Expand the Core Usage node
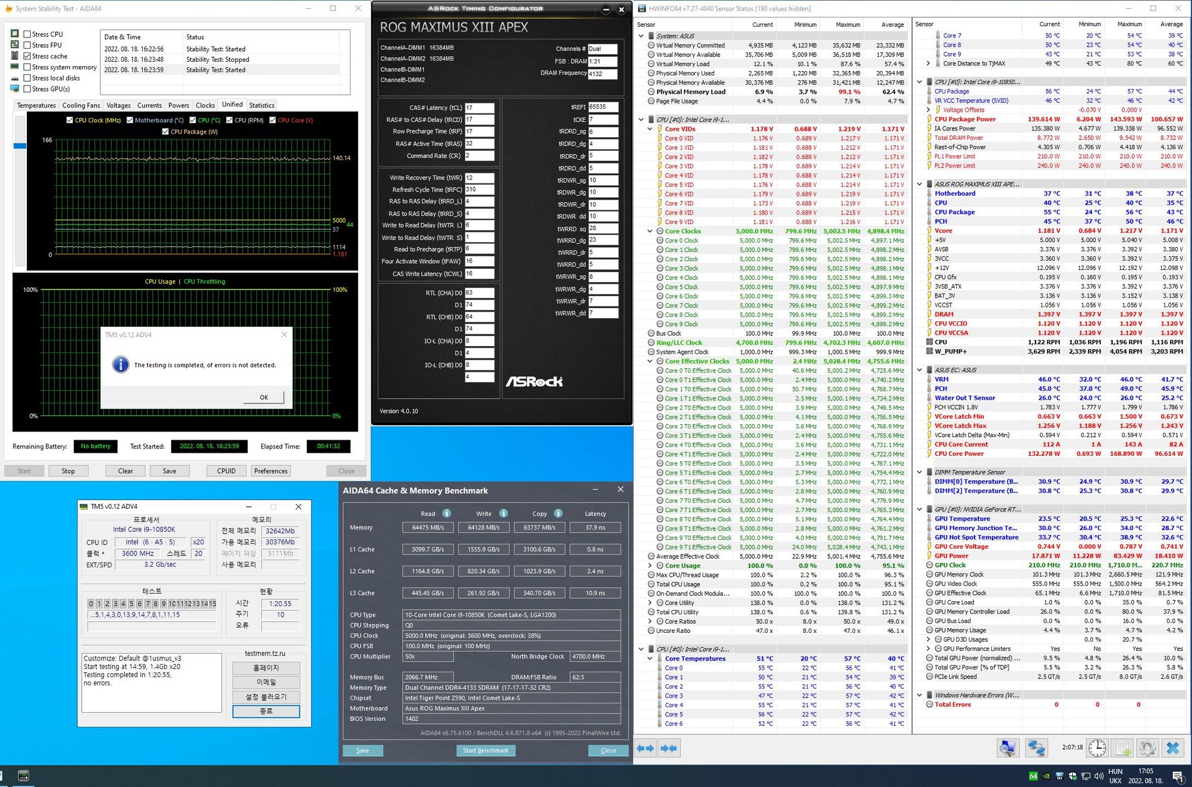Viewport: 1192px width, 787px height. (x=651, y=566)
